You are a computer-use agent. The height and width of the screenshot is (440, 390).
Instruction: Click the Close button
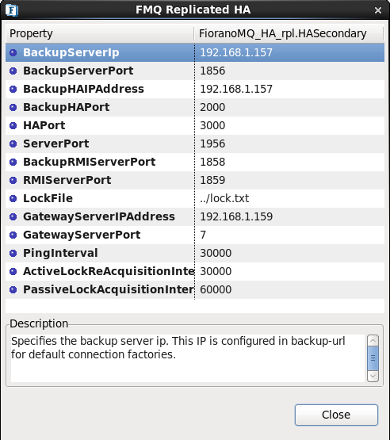coord(336,415)
